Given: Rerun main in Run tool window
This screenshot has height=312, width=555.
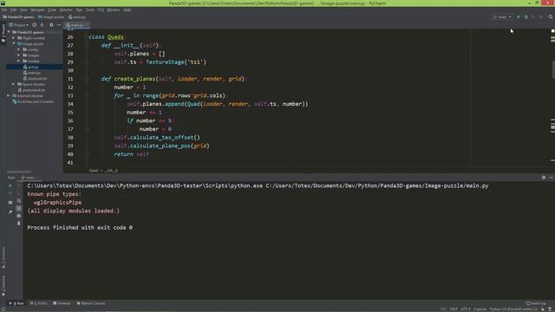Looking at the screenshot, I should (x=10, y=185).
